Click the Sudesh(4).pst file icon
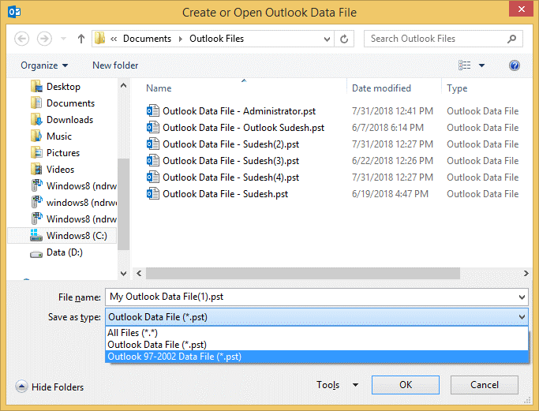This screenshot has width=539, height=411. (153, 177)
